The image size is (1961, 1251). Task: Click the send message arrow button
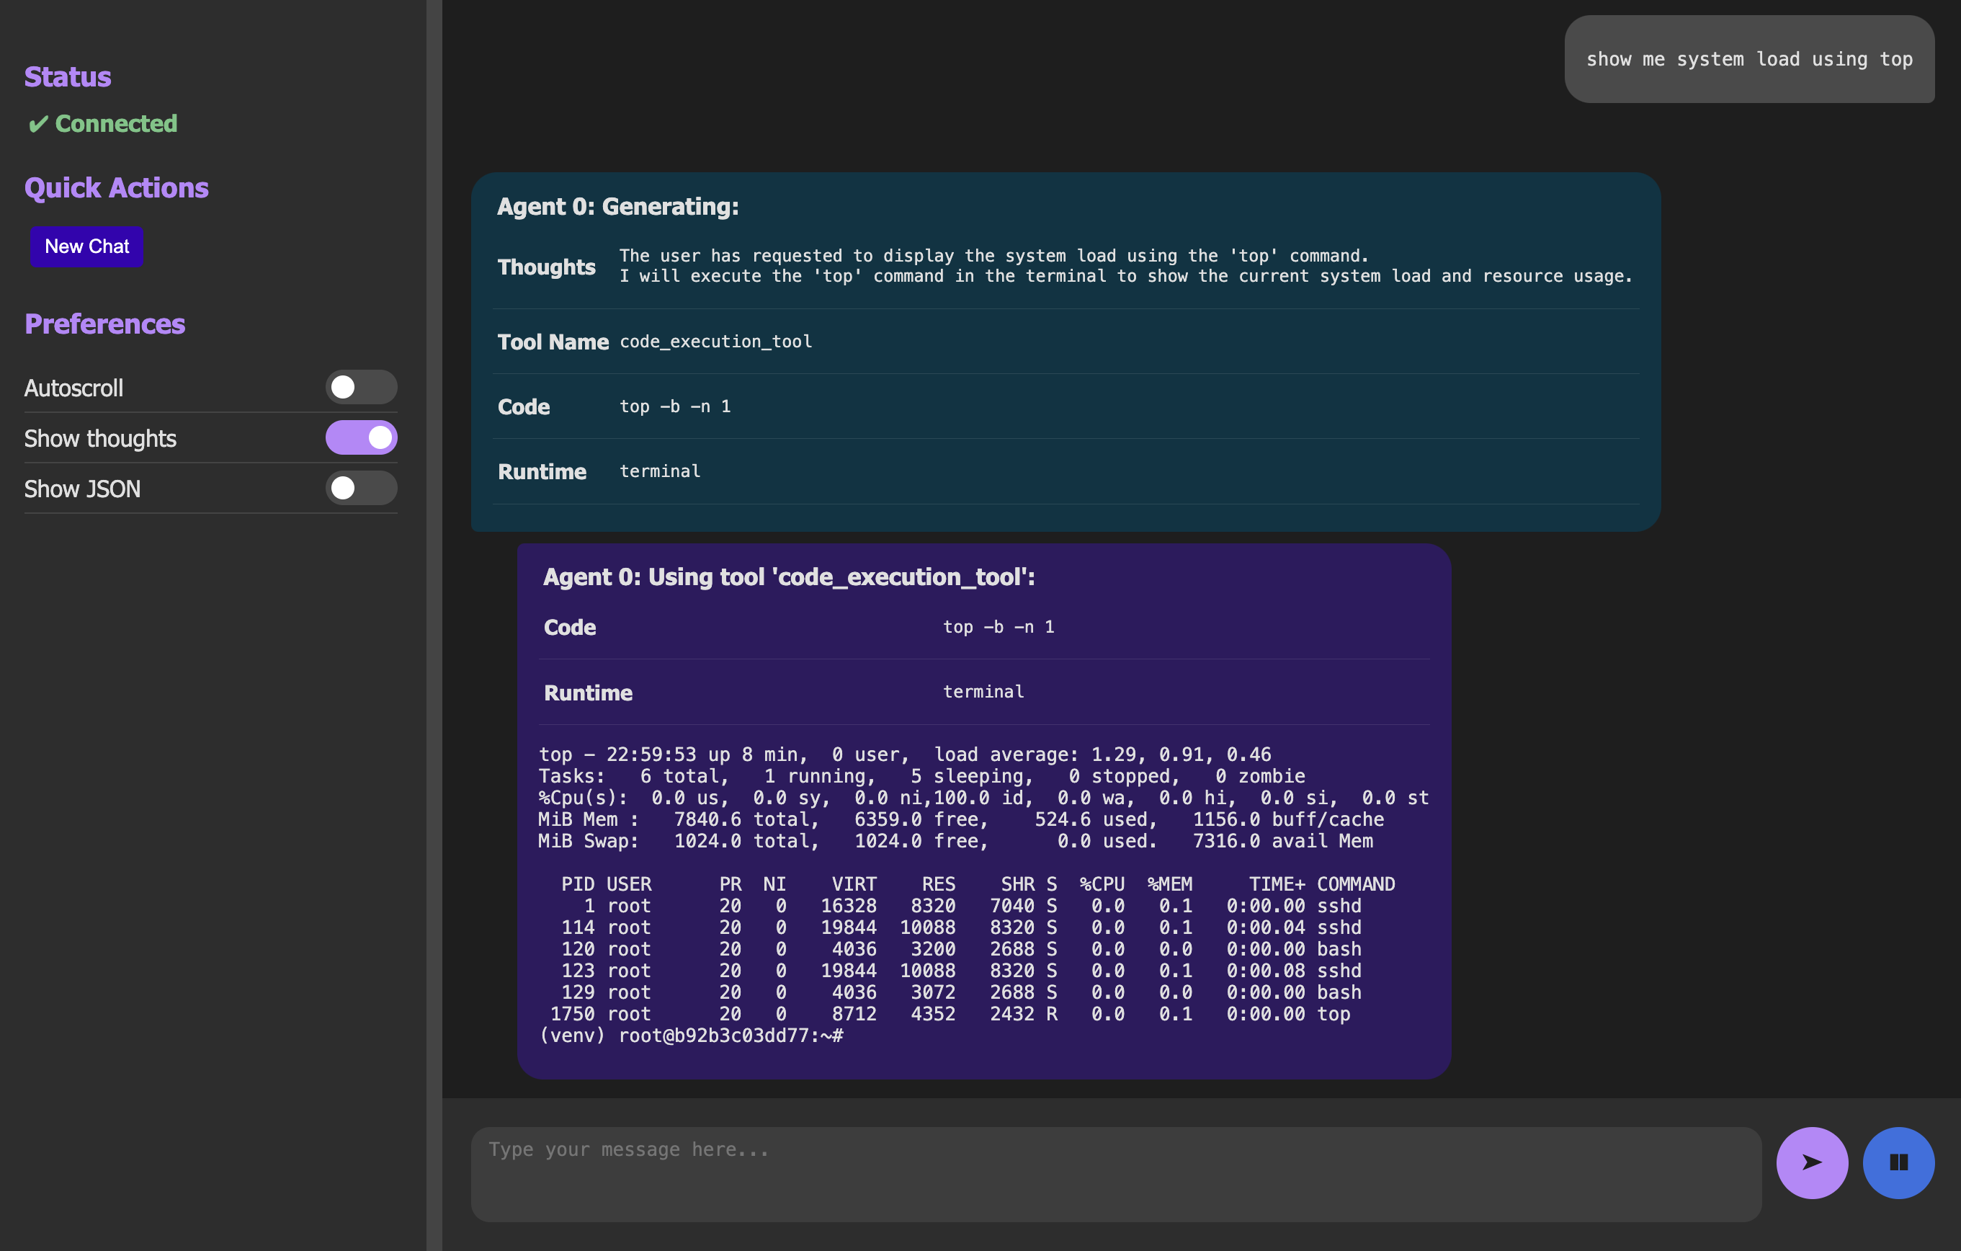click(1811, 1162)
